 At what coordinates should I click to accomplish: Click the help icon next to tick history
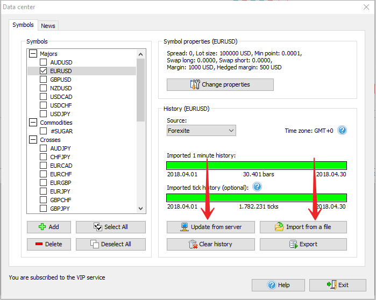(257, 187)
